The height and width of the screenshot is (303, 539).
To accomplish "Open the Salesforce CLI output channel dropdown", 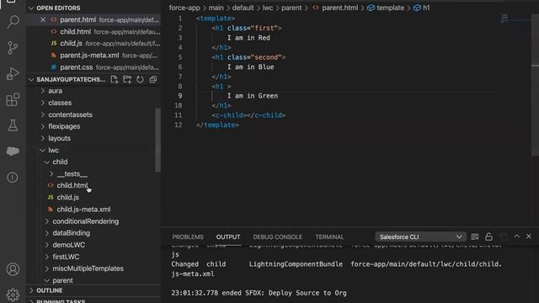I will click(420, 237).
